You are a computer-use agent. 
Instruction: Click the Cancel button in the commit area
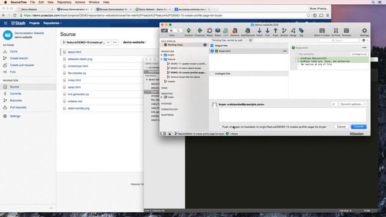[x=341, y=127]
